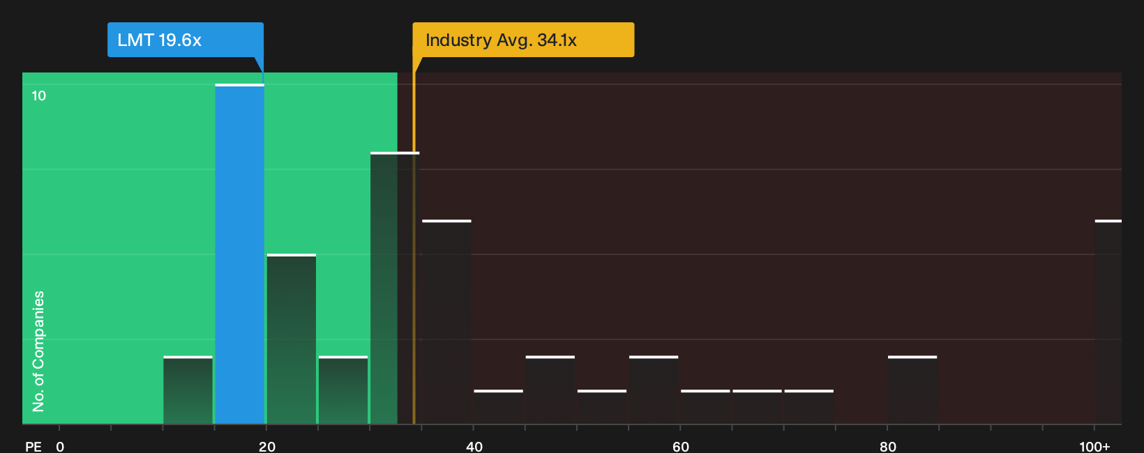Click the No. of Companies axis title

(38, 351)
